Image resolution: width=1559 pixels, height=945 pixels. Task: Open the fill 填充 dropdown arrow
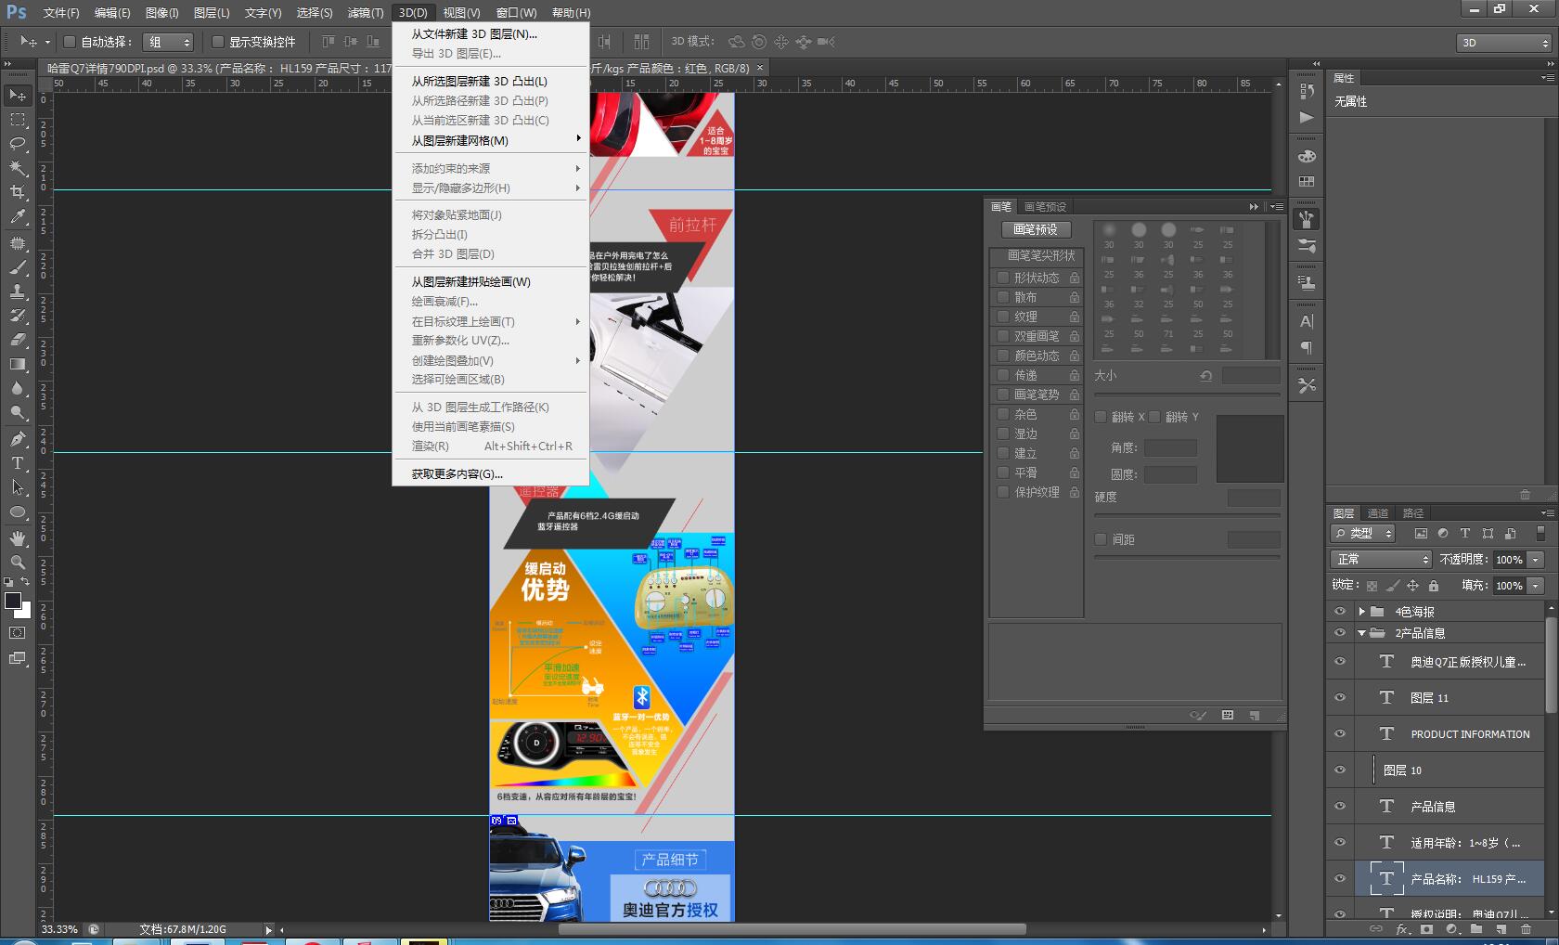pyautogui.click(x=1536, y=586)
